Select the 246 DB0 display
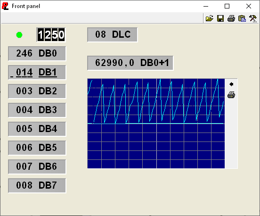This screenshot has width=260, height=216. click(x=37, y=53)
